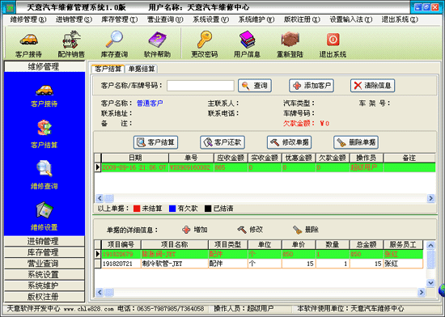The width and height of the screenshot is (445, 317).
Task: Expand the 进销管理 sidebar section
Action: point(44,241)
